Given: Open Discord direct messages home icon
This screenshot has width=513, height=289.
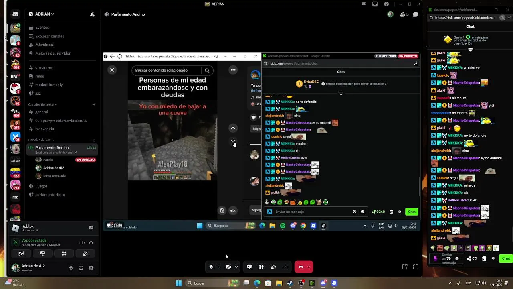Looking at the screenshot, I should 15,14.
